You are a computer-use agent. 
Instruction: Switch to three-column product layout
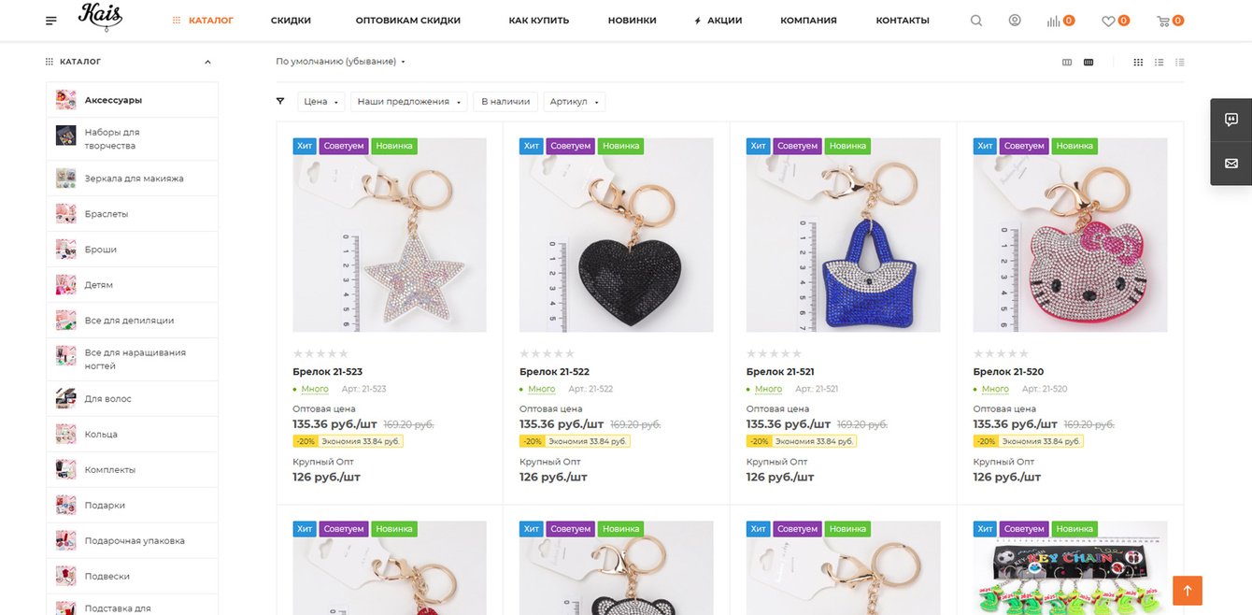(x=1067, y=63)
